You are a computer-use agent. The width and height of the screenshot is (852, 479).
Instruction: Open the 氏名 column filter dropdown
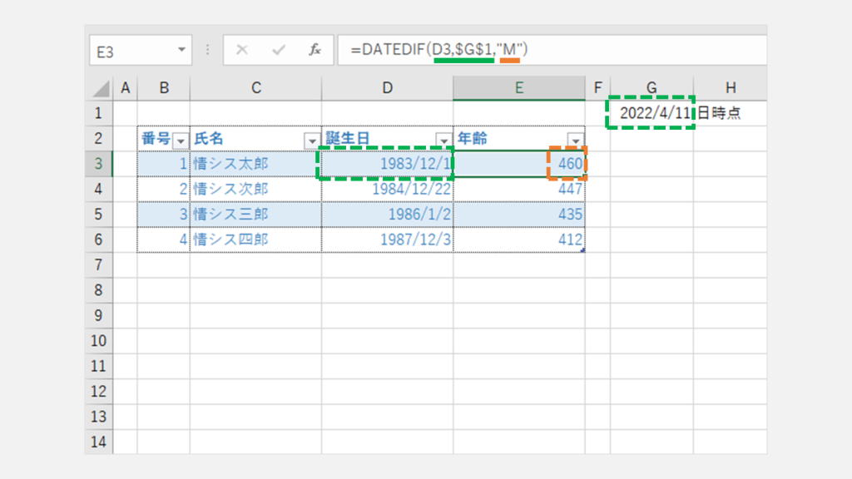[x=312, y=140]
